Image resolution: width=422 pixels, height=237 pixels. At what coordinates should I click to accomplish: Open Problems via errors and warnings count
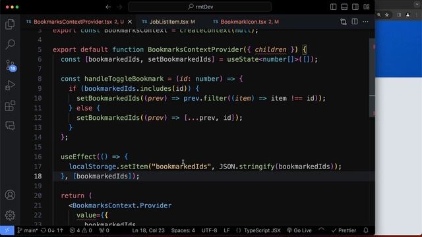(x=80, y=230)
